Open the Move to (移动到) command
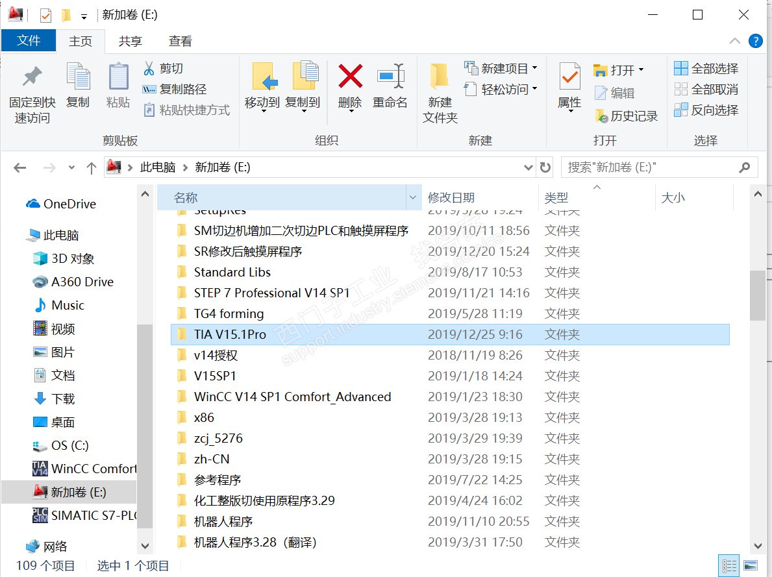This screenshot has width=772, height=577. click(262, 86)
